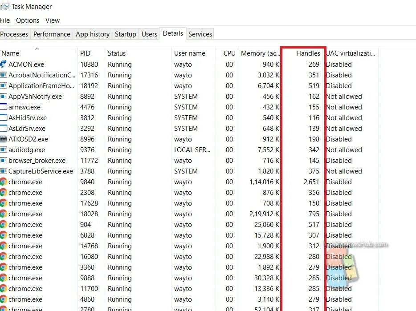Screen dimensions: 416x311
Task: Click the CaptureLibService.exe process icon
Action: pos(4,171)
